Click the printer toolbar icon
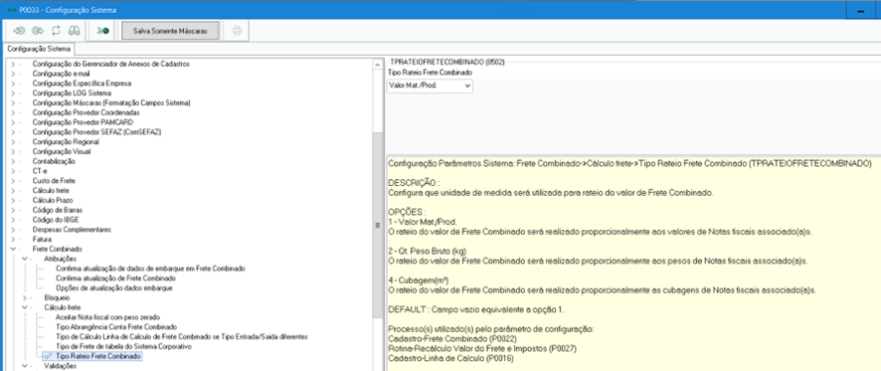Viewport: 881px width, 371px height. tap(237, 31)
